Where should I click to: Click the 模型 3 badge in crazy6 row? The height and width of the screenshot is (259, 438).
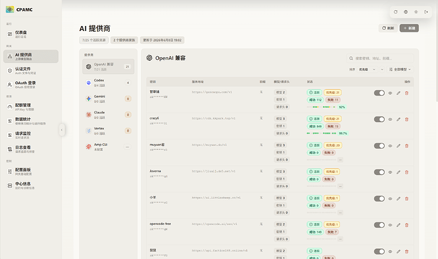tap(281, 119)
